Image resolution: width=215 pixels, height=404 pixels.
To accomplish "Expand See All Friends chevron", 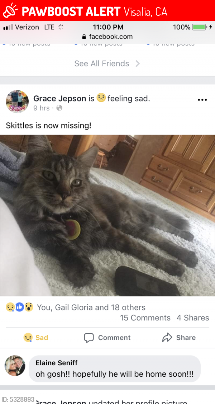I will tap(138, 64).
